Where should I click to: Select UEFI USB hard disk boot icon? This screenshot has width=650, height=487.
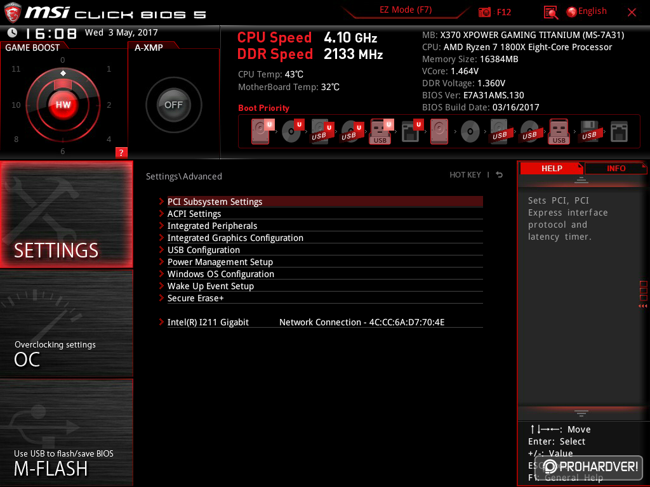pyautogui.click(x=322, y=132)
